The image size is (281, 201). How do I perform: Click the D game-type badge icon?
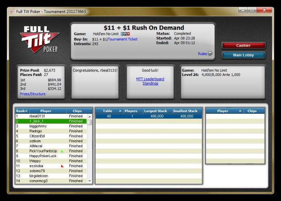coord(122,34)
